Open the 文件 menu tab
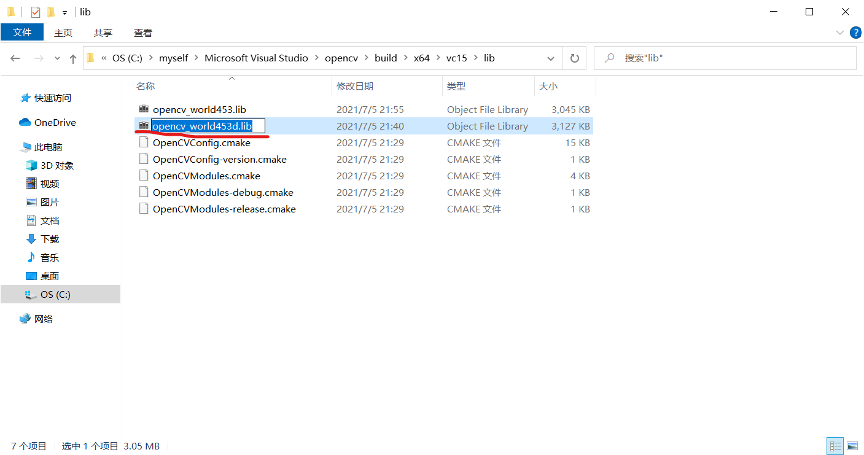This screenshot has height=455, width=864. click(x=22, y=33)
